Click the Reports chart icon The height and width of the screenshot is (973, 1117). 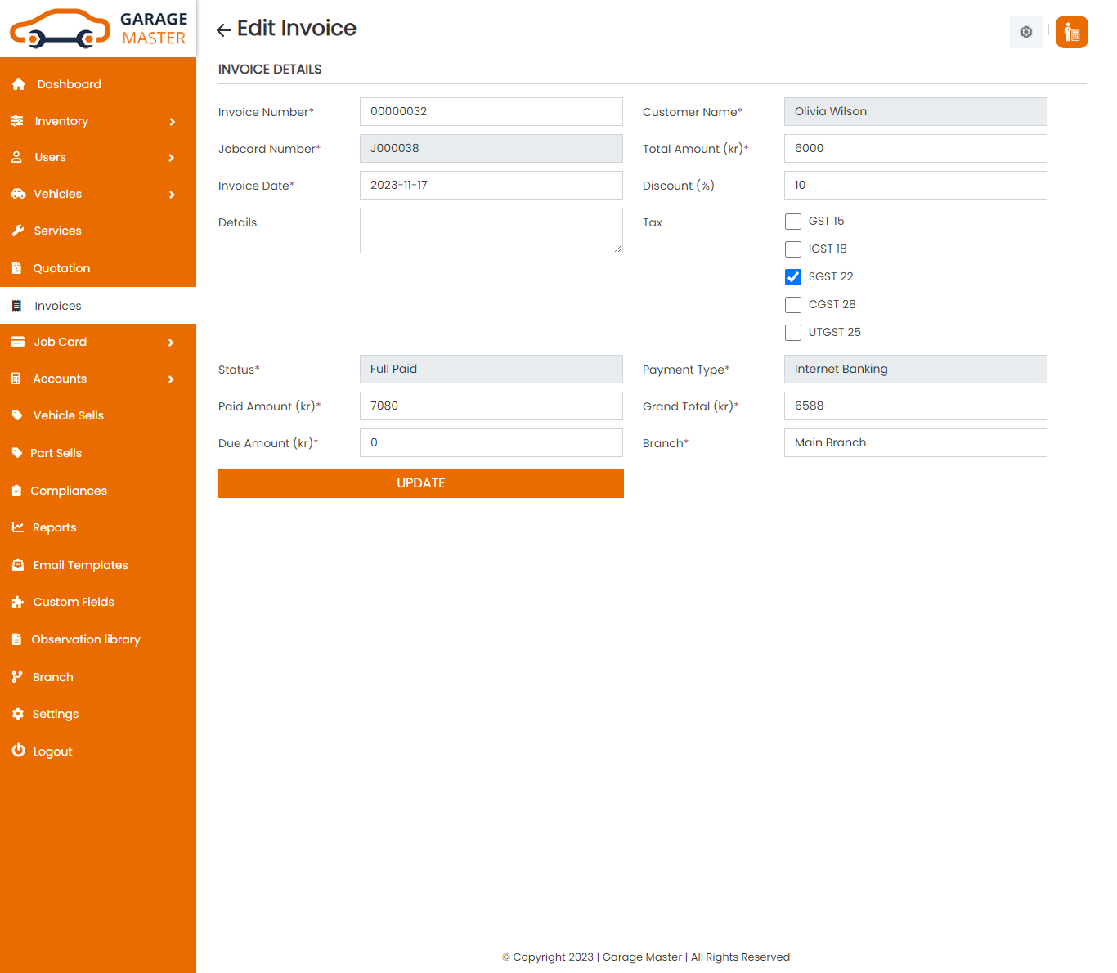tap(17, 527)
